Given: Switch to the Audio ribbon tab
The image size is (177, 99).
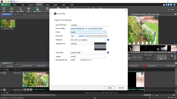Looking at the screenshot, I should tap(47, 5).
